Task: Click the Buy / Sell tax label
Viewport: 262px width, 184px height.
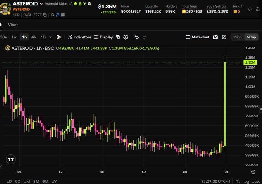Action: (216, 6)
